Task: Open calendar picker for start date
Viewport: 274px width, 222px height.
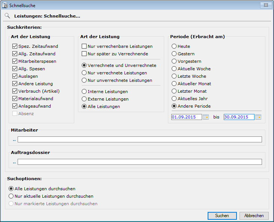Action: [x=205, y=117]
